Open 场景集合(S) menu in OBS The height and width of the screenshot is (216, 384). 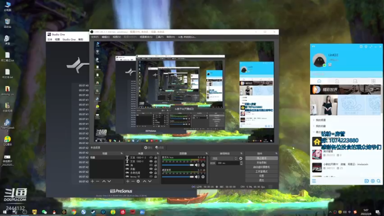coord(146,37)
